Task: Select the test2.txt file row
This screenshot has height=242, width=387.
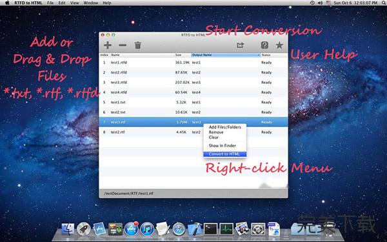Action: pos(193,112)
